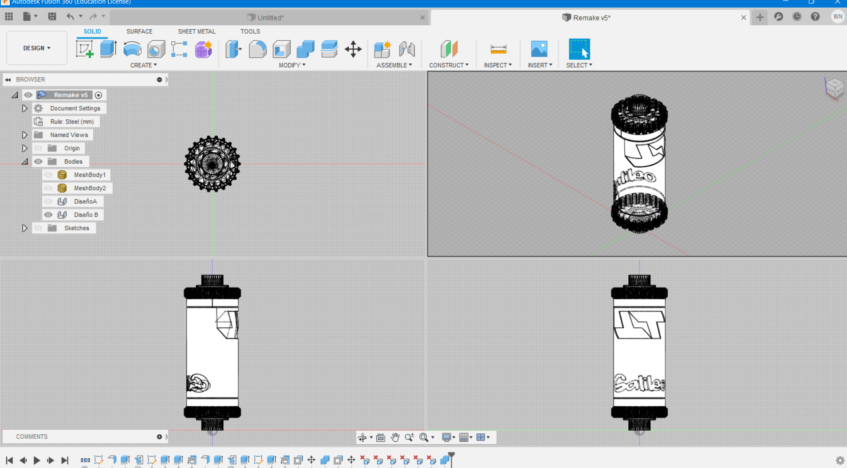
Task: Activate the Select tool icon
Action: pyautogui.click(x=579, y=49)
